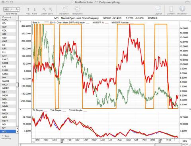Select KRE in the symbol list
191x146 pixels.
pyautogui.click(x=8, y=34)
